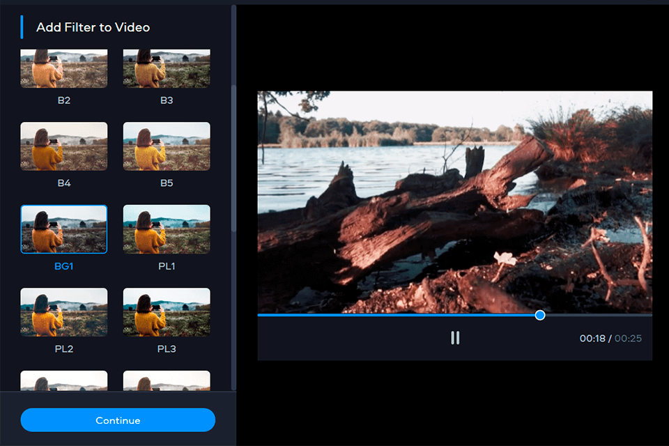
Task: Click the Continue button
Action: pyautogui.click(x=118, y=420)
